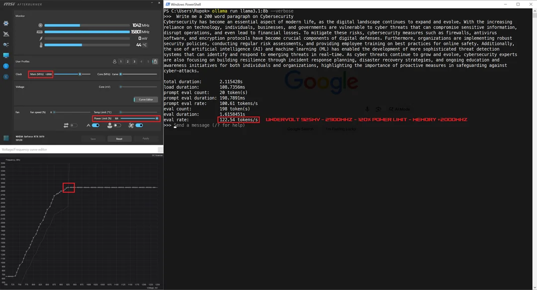Viewport: 537px width, 290px height.
Task: Click the user profile person icon
Action: click(x=114, y=62)
